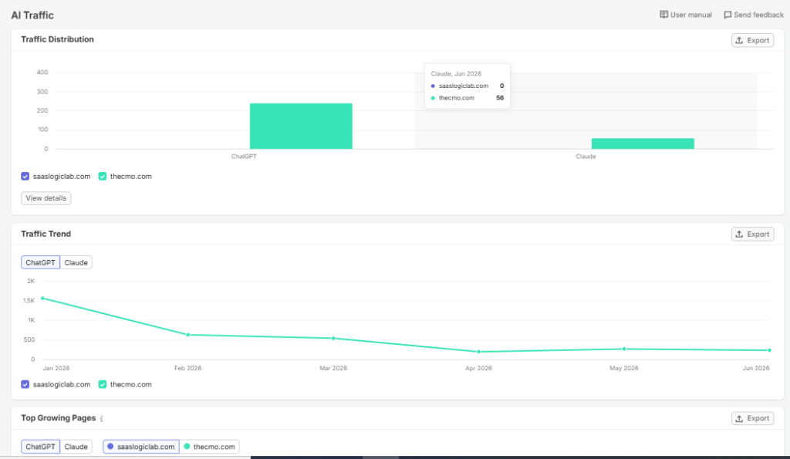
Task: Uncheck thecmo.com in Traffic Trend legend
Action: pyautogui.click(x=103, y=384)
